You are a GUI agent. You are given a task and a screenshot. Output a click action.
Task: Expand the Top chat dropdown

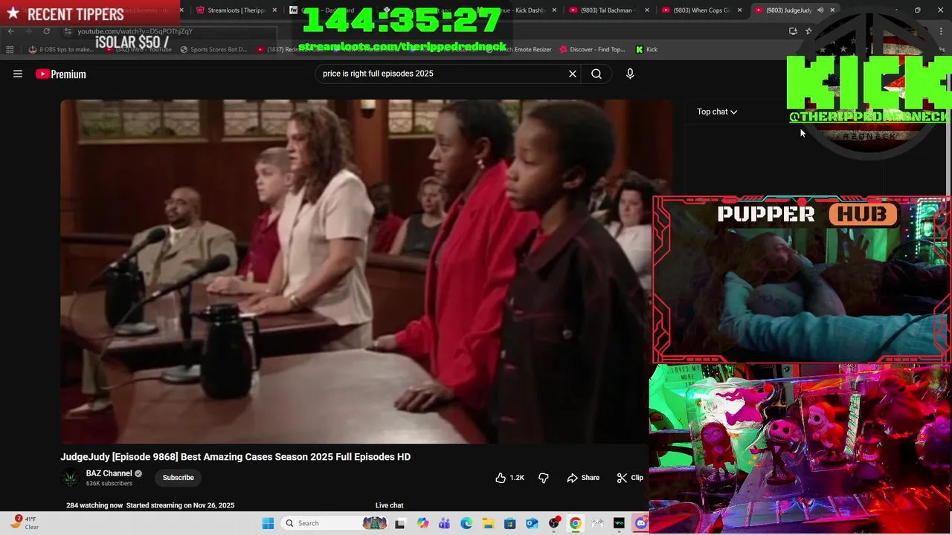717,111
